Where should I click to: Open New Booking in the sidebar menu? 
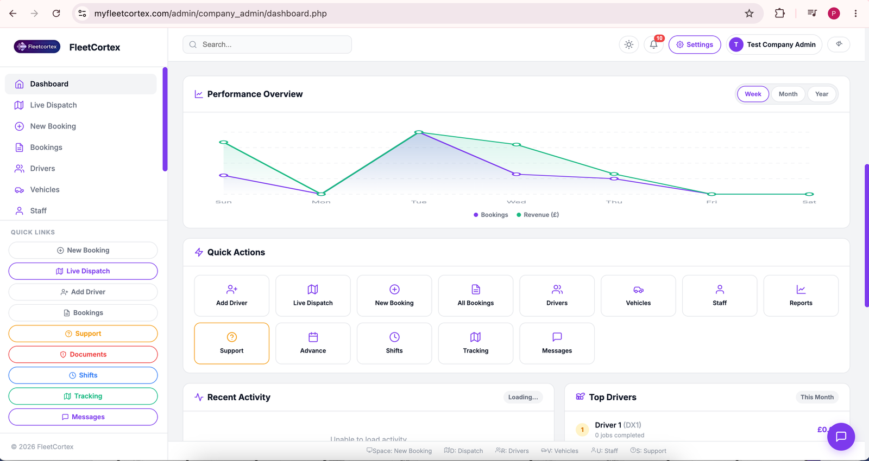pos(81,126)
